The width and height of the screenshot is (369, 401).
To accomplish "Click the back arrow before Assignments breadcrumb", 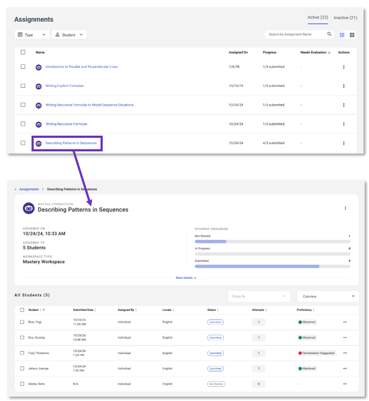I will [x=16, y=189].
